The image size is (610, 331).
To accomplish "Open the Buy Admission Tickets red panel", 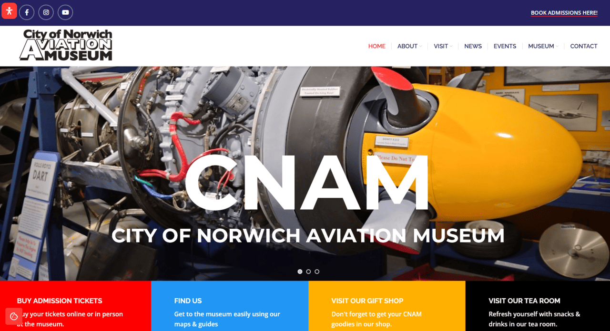I will (x=75, y=306).
